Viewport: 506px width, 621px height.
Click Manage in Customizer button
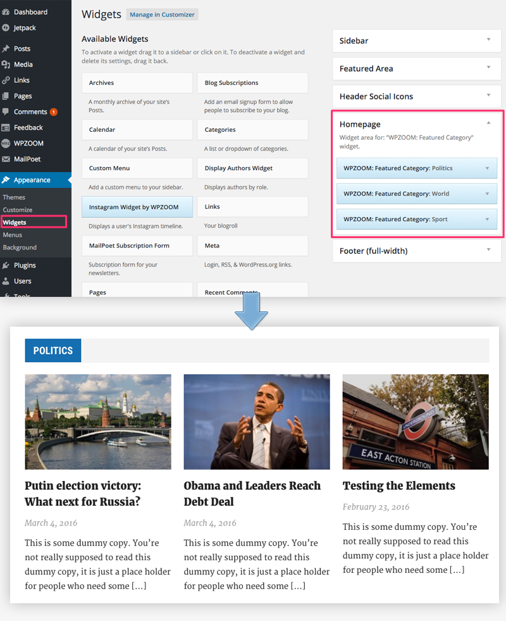[162, 15]
